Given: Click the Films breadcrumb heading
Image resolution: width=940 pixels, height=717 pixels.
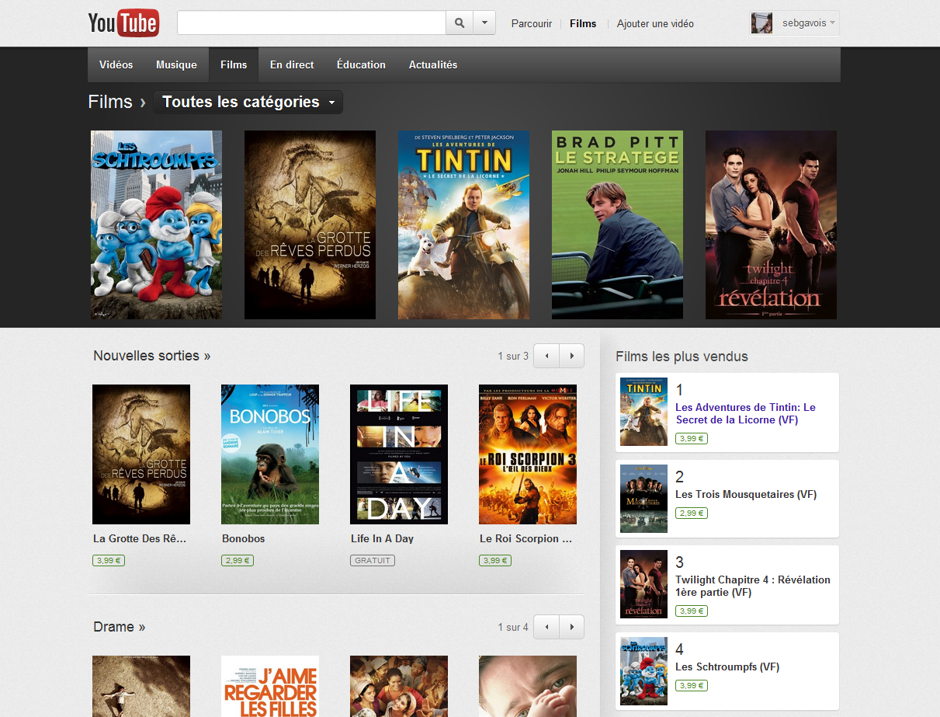Looking at the screenshot, I should 110,102.
